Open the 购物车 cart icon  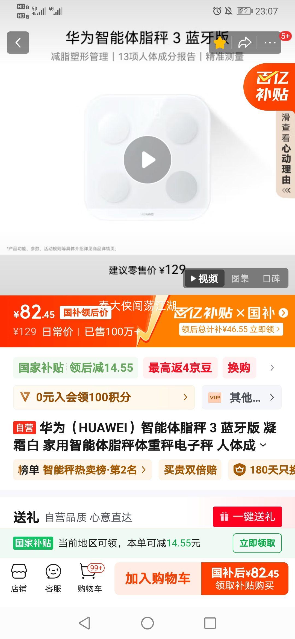[90, 578]
